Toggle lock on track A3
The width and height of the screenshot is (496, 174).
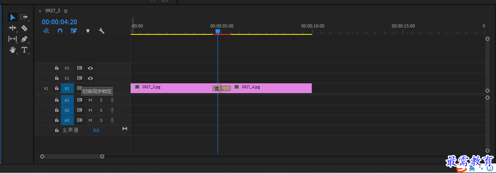[x=57, y=120]
